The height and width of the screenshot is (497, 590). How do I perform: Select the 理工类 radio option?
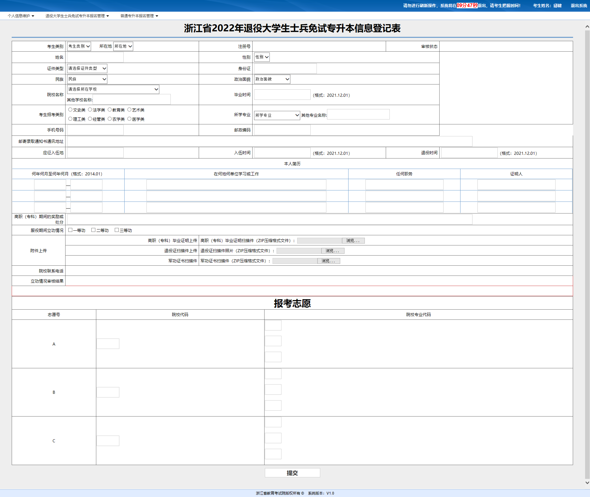point(70,119)
